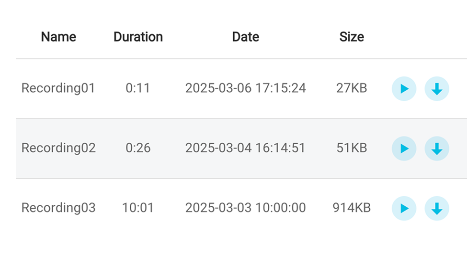Select the Recording01 name cell
Screen dimensions: 467x265
point(58,88)
